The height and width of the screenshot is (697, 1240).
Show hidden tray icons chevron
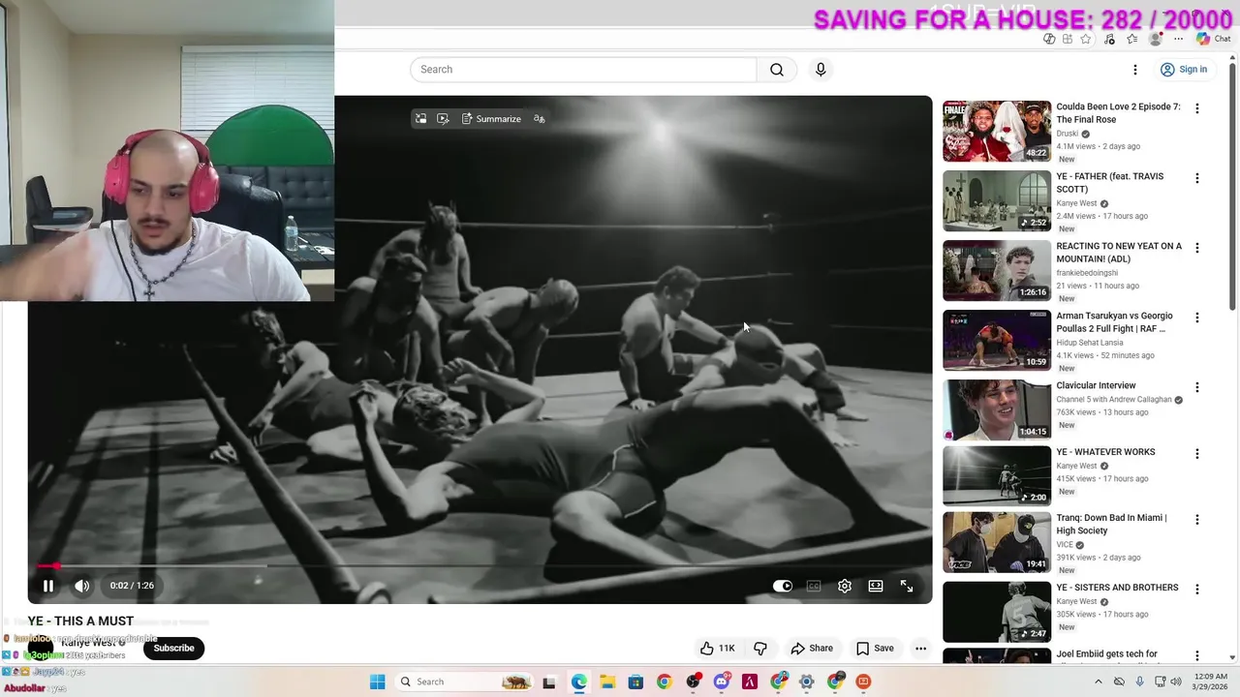point(1100,682)
